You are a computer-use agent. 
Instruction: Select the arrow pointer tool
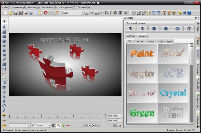[4, 21]
